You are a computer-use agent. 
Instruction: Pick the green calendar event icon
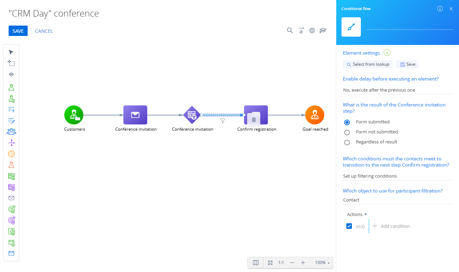click(11, 243)
